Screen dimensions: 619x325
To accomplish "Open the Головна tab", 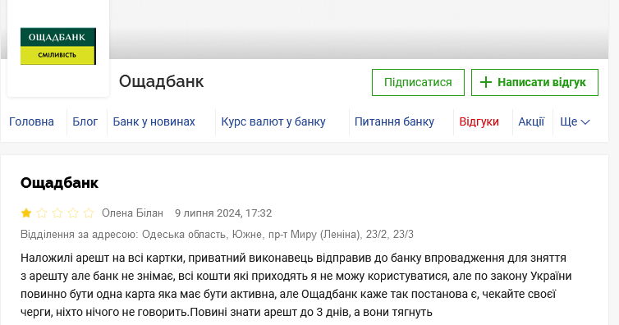I will [31, 121].
